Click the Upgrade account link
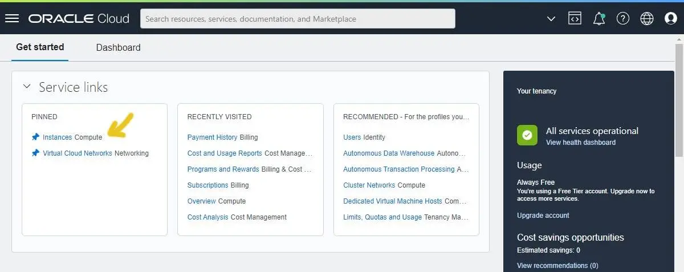The image size is (684, 272). click(543, 216)
